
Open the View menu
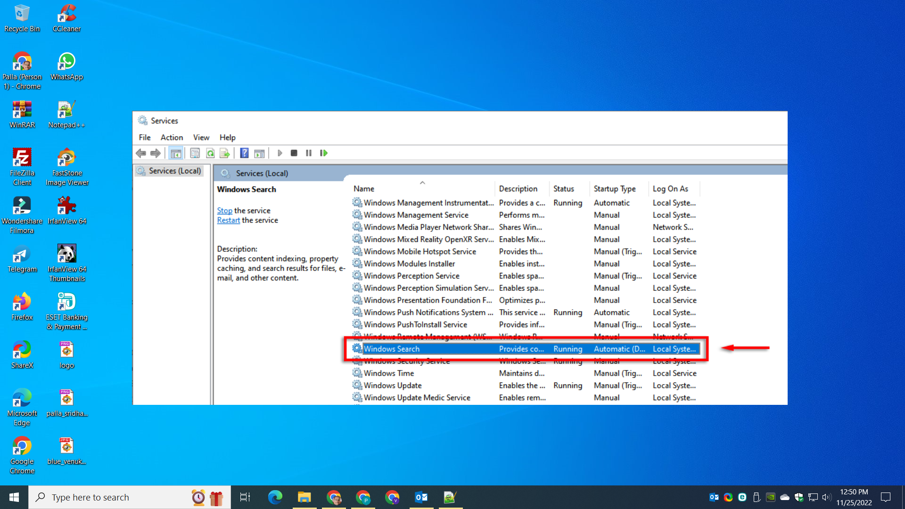pyautogui.click(x=201, y=138)
